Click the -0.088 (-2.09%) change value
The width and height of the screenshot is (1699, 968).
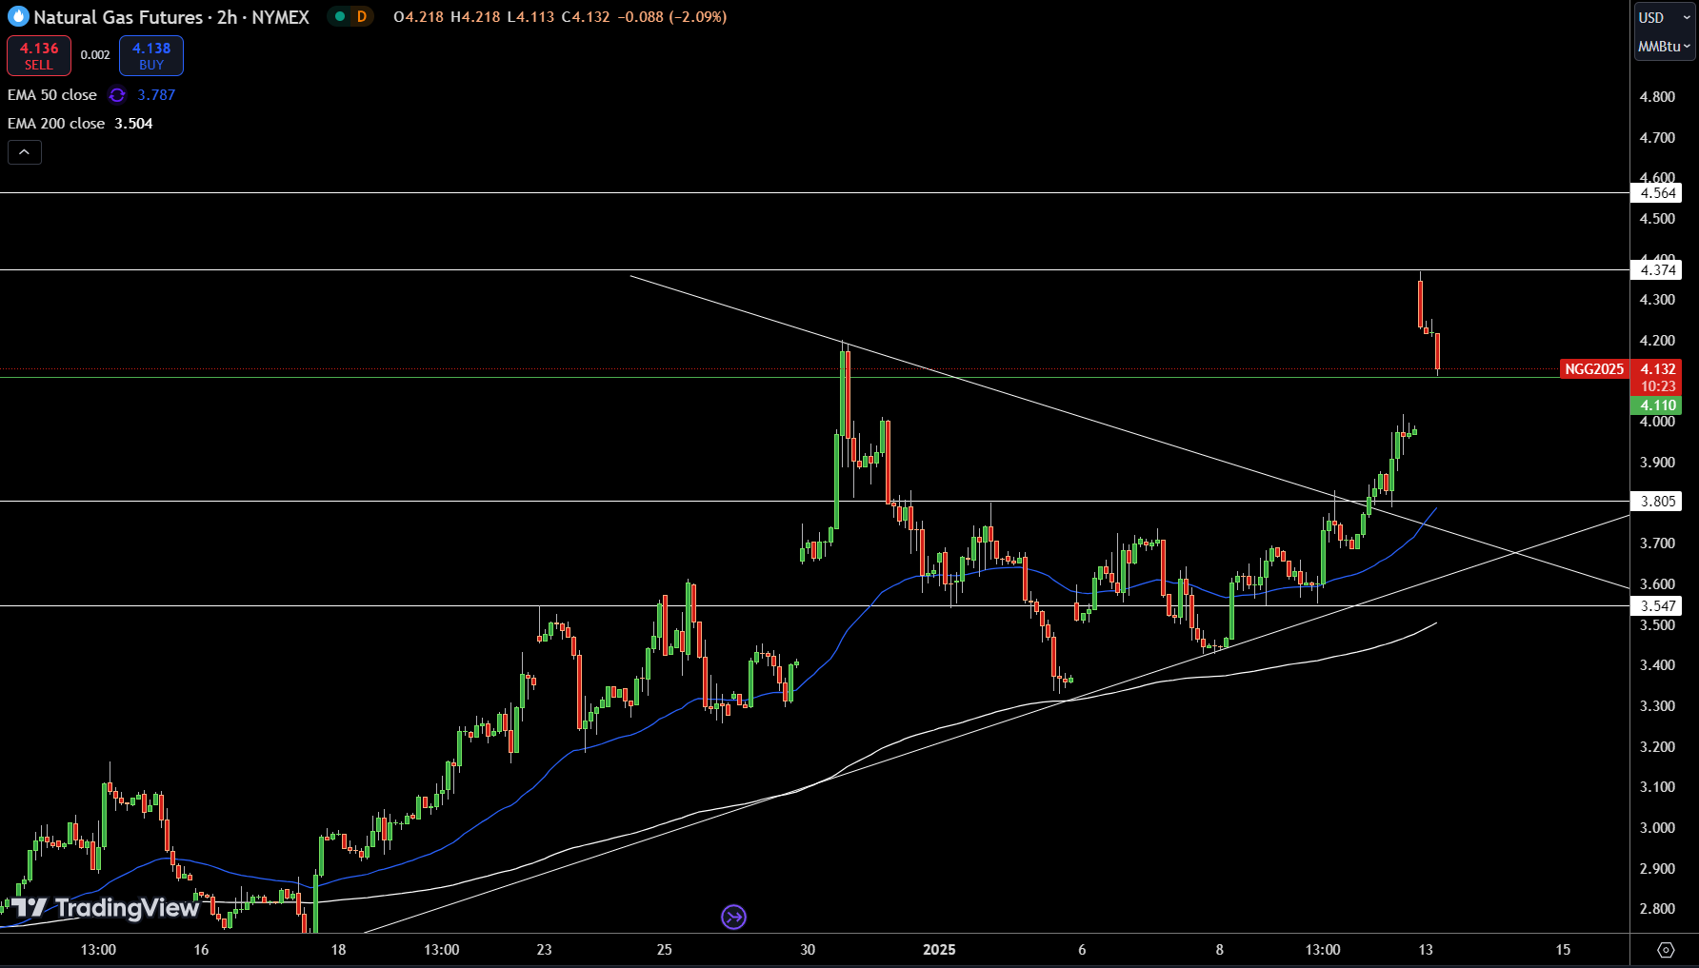[x=671, y=17]
